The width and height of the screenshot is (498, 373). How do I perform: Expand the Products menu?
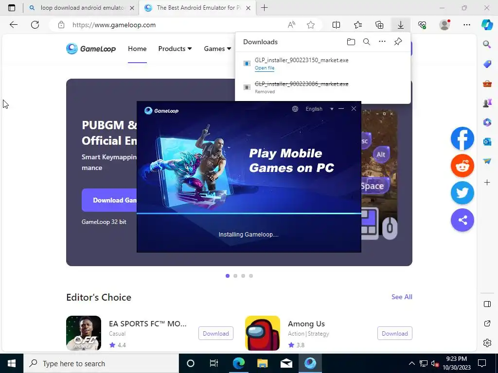[175, 49]
